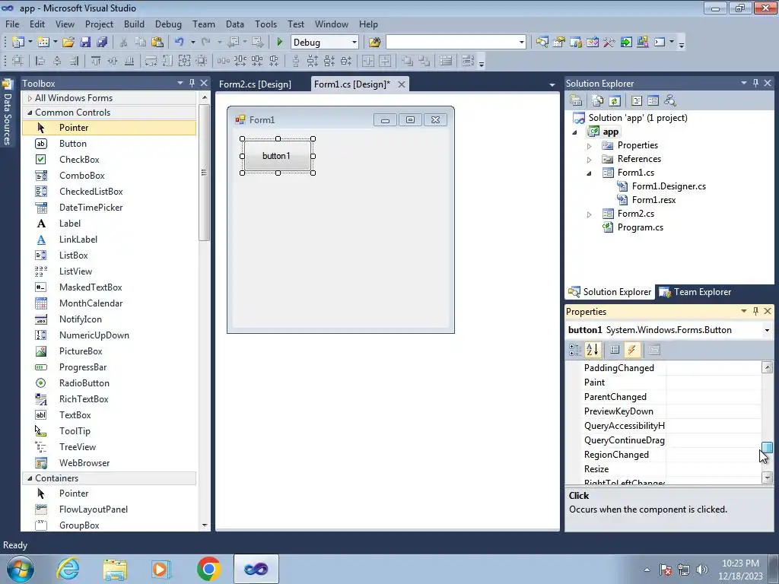Collapse the Common Controls toolbox group
This screenshot has width=779, height=584.
30,113
